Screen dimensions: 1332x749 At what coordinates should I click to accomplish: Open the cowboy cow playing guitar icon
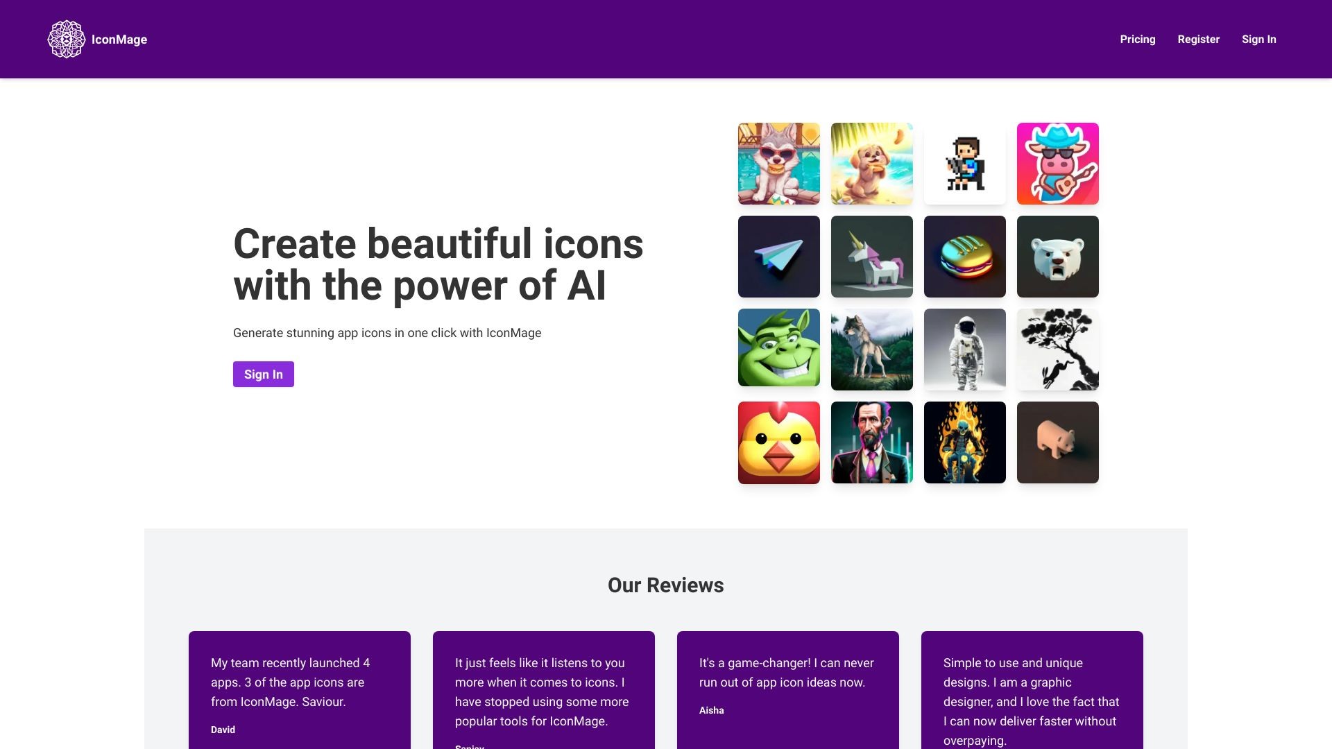click(x=1057, y=164)
